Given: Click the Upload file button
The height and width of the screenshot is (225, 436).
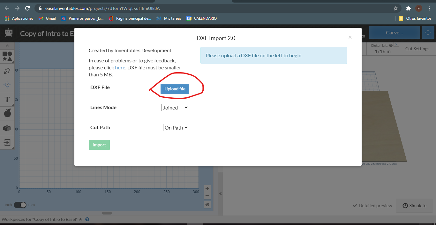Looking at the screenshot, I should coord(175,89).
